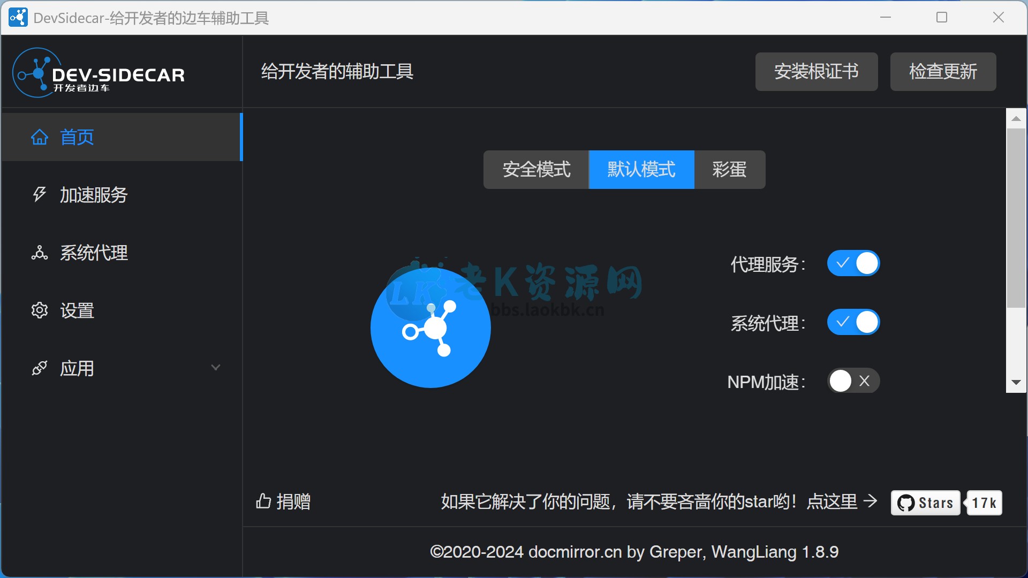This screenshot has width=1028, height=578.
Task: Click the 检查更新 button
Action: 943,72
